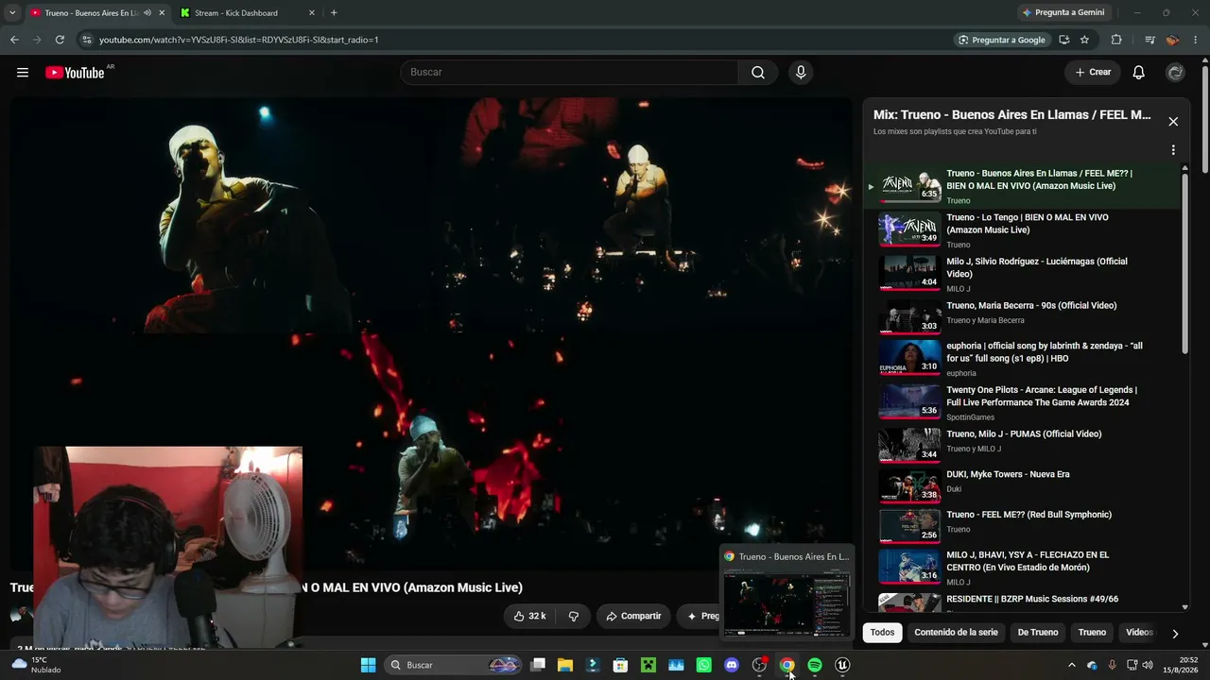
Task: Select the Contenido de la serie chip
Action: pyautogui.click(x=956, y=633)
